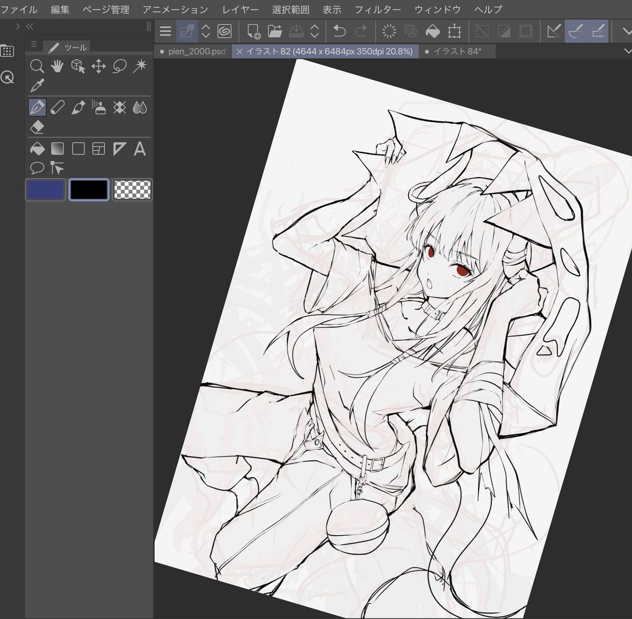Select the Hand move tool

click(x=57, y=66)
